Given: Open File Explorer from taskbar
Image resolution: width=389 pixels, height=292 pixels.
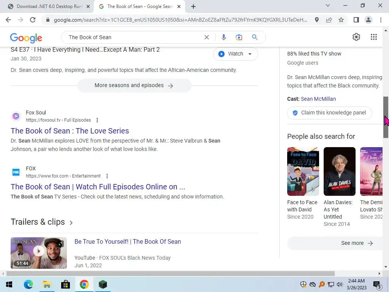Looking at the screenshot, I should [47, 284].
